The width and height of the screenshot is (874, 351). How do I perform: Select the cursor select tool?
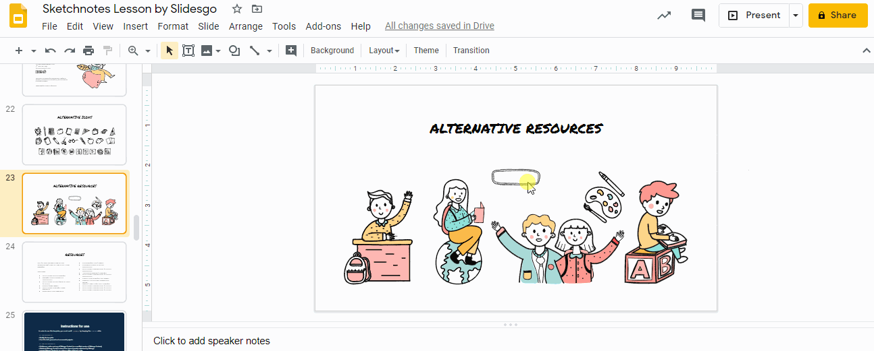point(170,51)
